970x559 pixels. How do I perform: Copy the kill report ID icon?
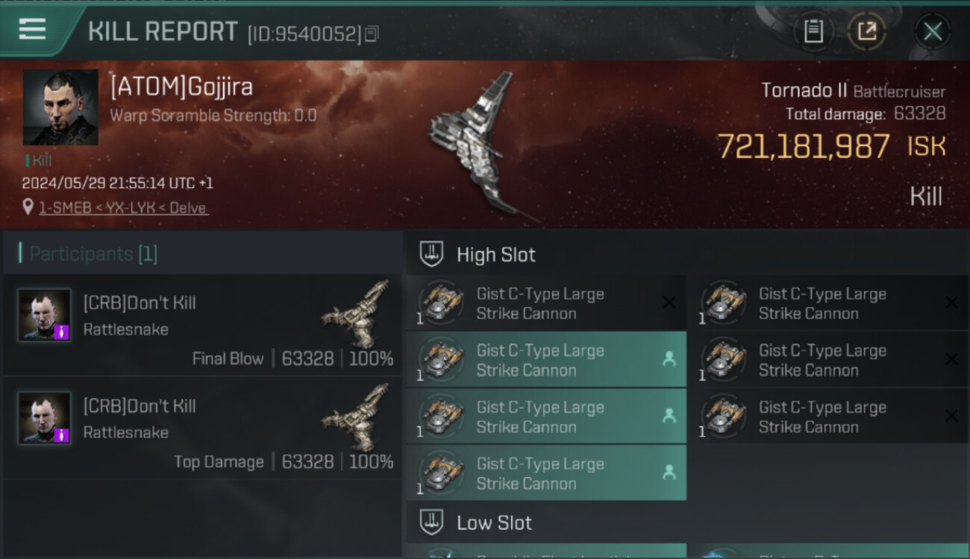(372, 34)
